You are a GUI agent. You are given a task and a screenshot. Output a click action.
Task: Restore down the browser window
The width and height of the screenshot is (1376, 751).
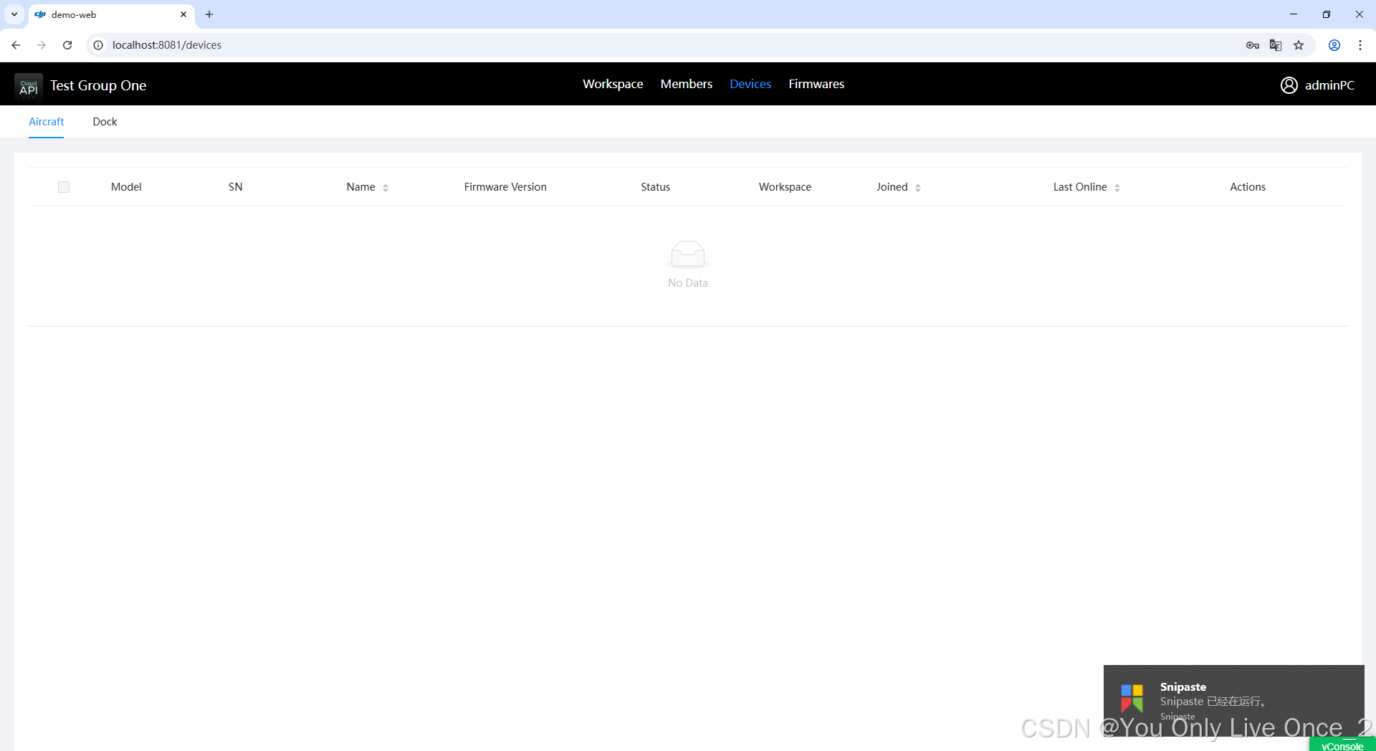[x=1327, y=14]
